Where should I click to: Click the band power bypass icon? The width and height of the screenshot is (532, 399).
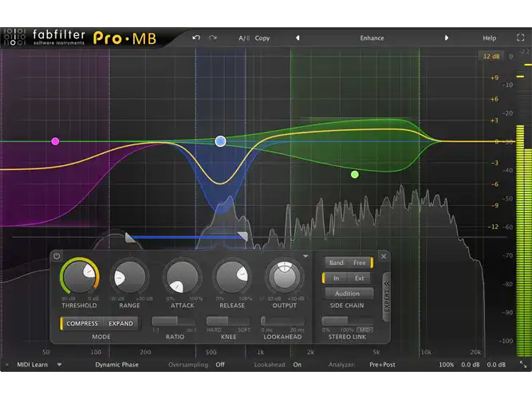(x=57, y=256)
